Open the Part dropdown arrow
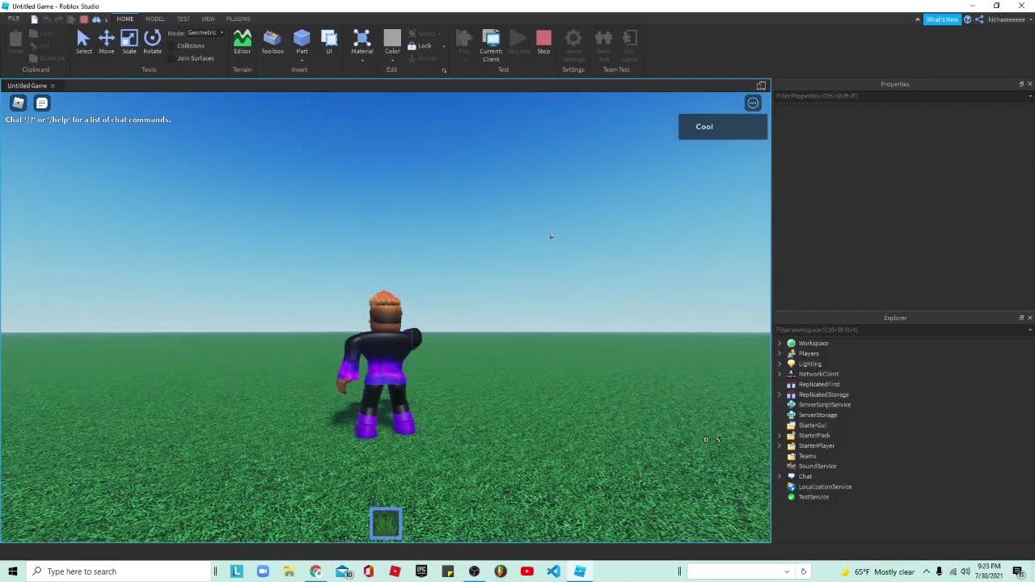The height and width of the screenshot is (582, 1035). (302, 60)
